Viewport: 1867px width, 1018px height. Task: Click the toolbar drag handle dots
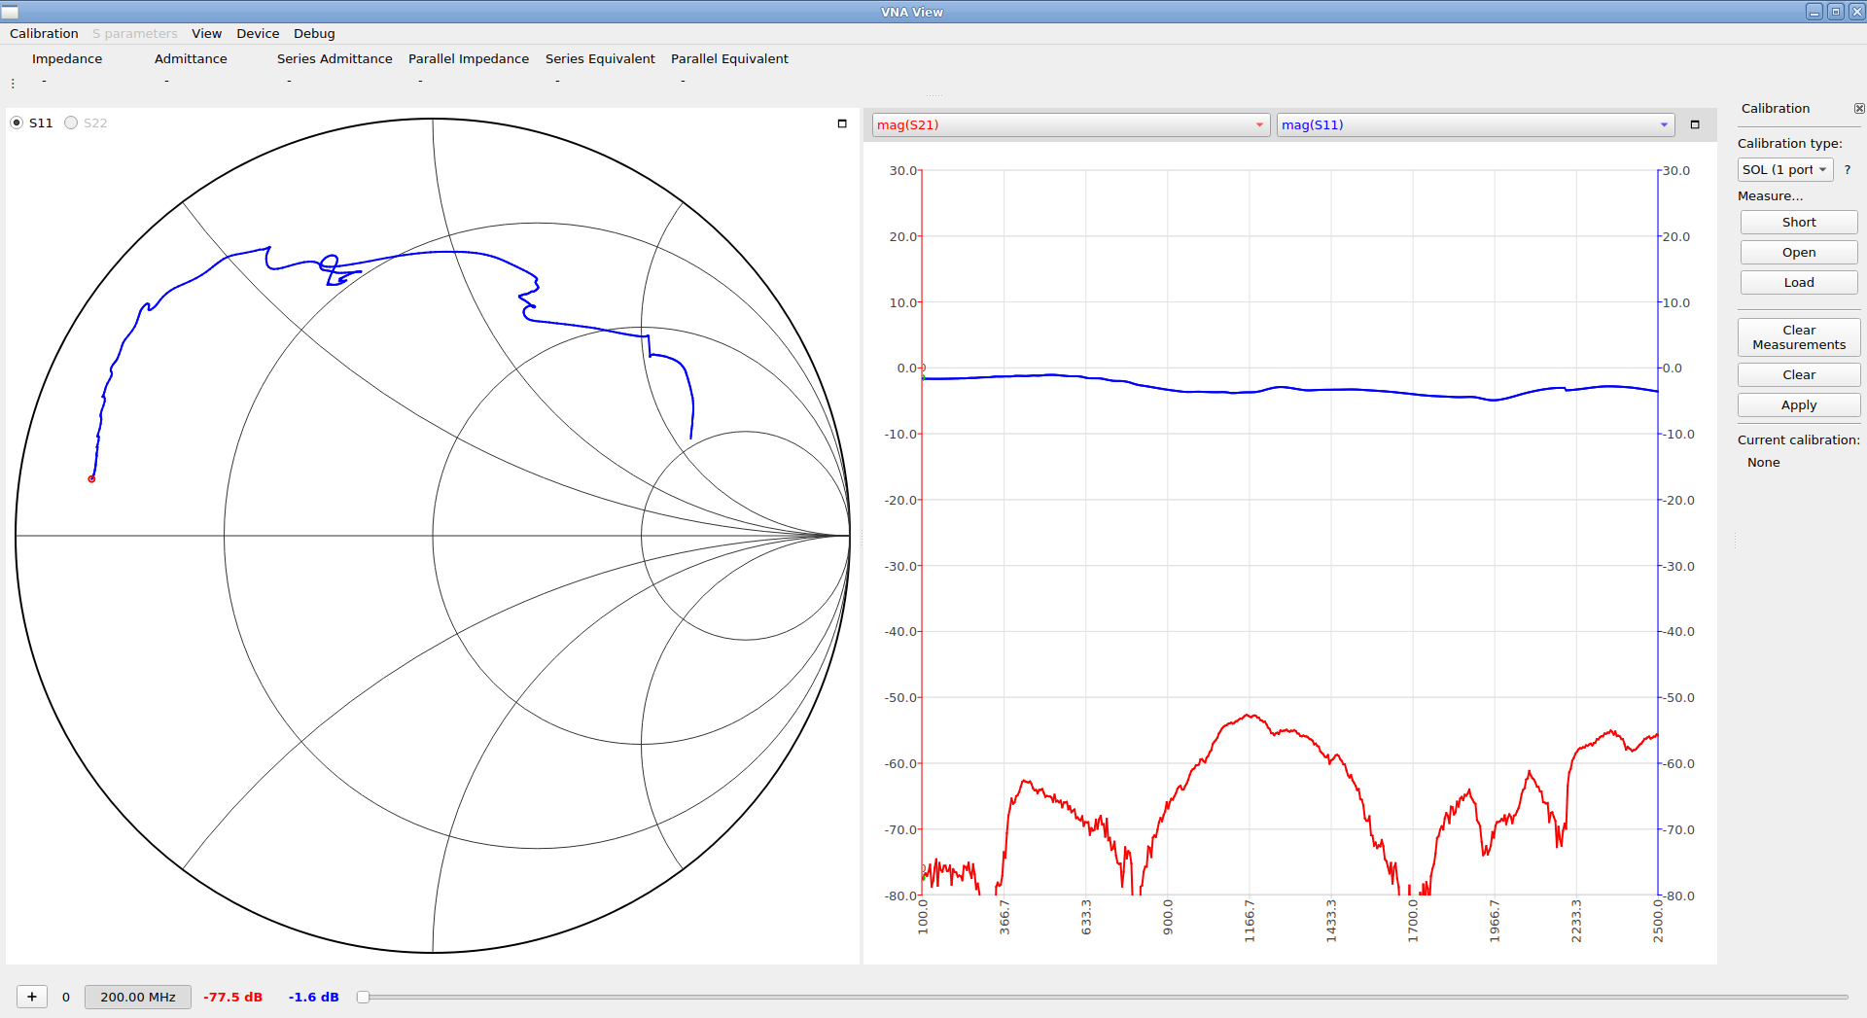coord(13,84)
